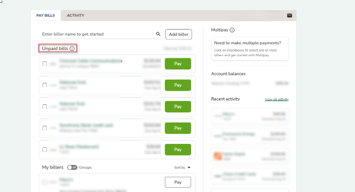This screenshot has height=192, width=355.
Task: Open the Sort by dropdown
Action: [182, 168]
